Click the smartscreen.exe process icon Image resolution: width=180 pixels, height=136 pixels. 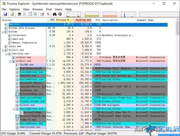pyautogui.click(x=17, y=127)
